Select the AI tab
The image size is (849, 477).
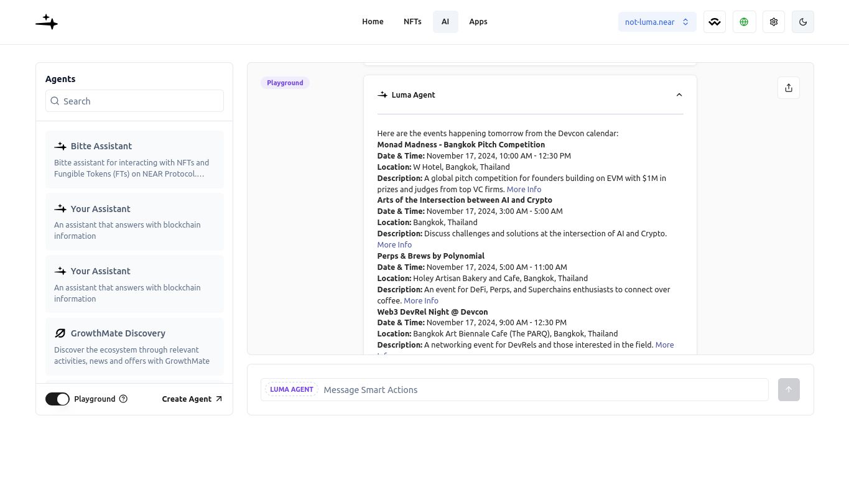[445, 21]
